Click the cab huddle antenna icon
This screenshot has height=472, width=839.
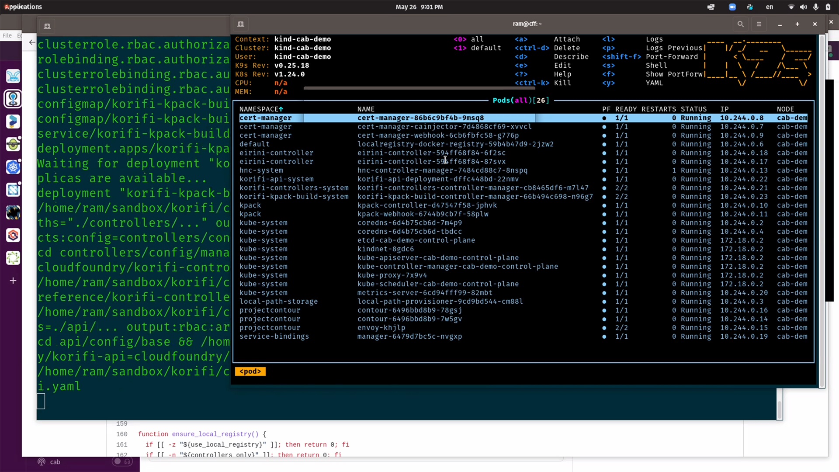click(42, 462)
